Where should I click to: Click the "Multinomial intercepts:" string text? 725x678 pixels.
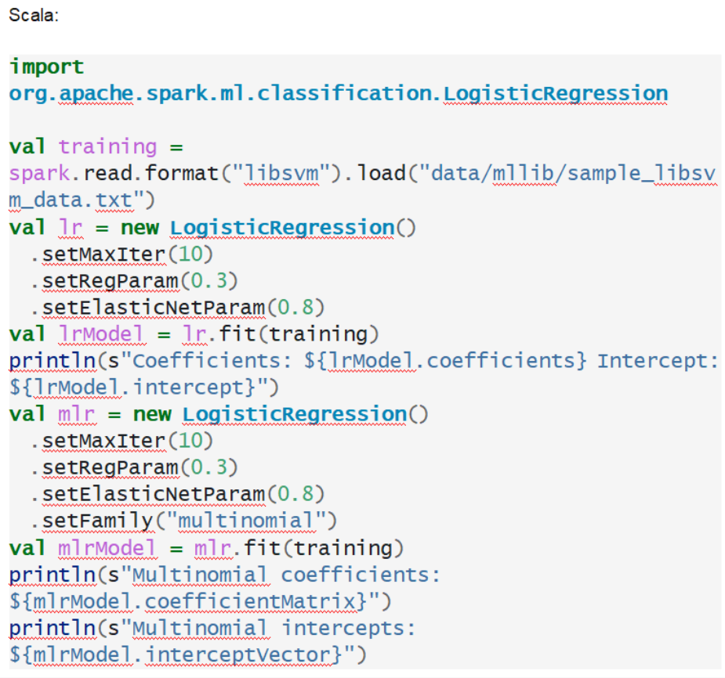(x=274, y=627)
